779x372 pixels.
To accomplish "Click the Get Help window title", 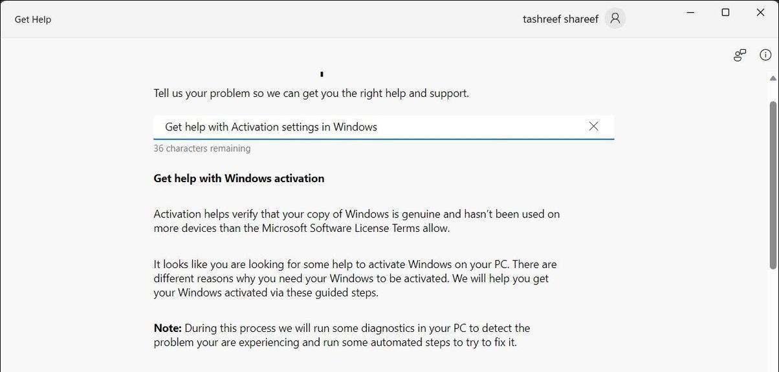I will [x=33, y=19].
